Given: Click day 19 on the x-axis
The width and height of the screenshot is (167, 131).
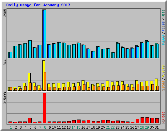Looking at the screenshot, I should pyautogui.click(x=98, y=127).
